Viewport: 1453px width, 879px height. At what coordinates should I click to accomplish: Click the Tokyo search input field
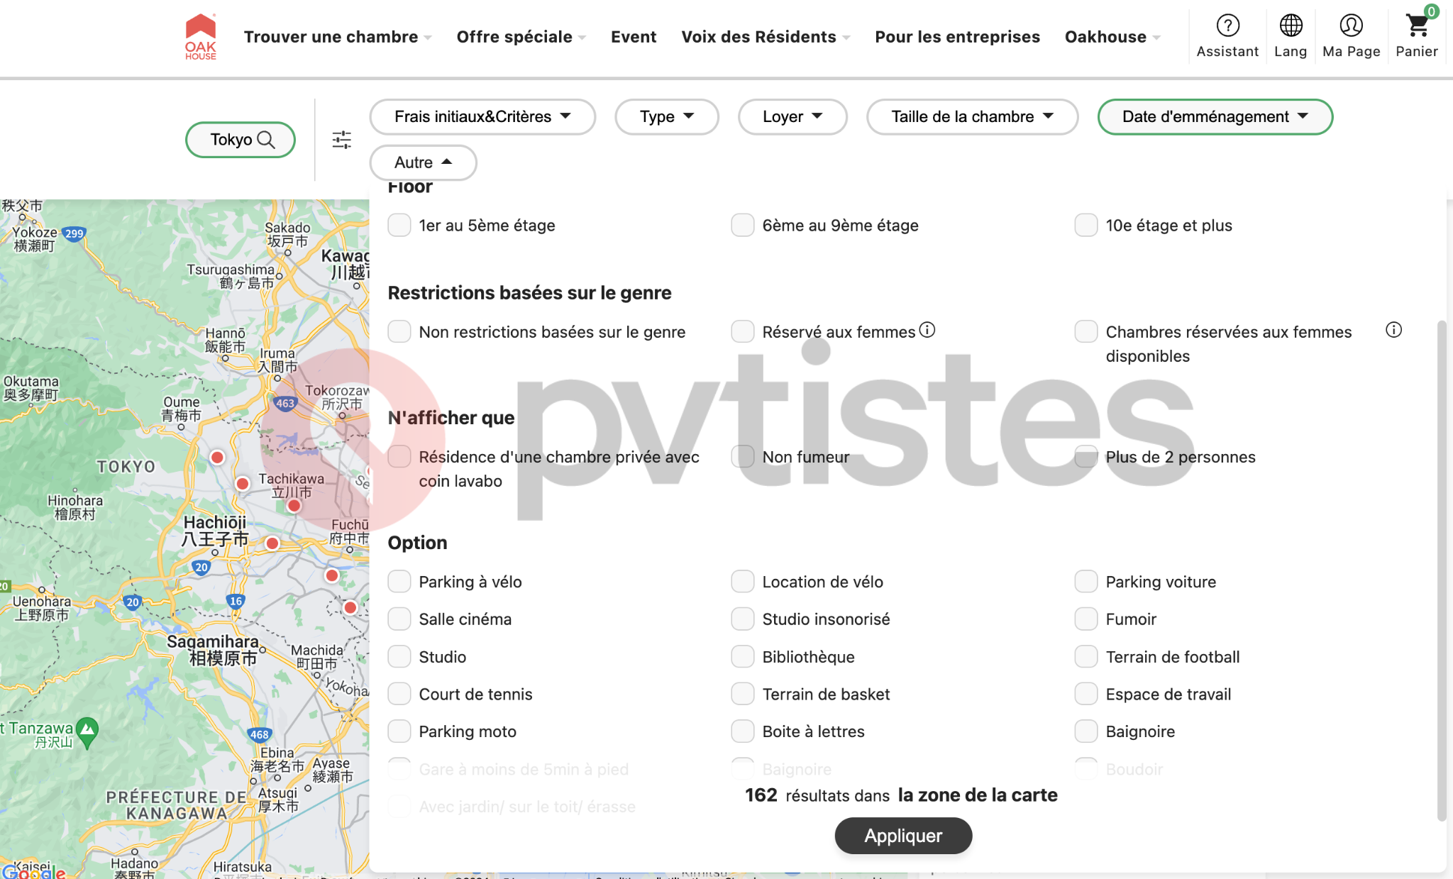[x=240, y=139]
